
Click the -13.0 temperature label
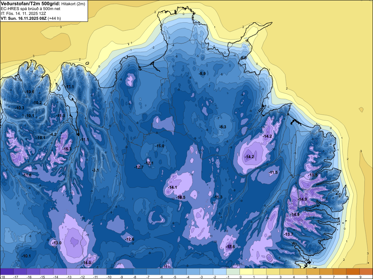click(x=57, y=243)
